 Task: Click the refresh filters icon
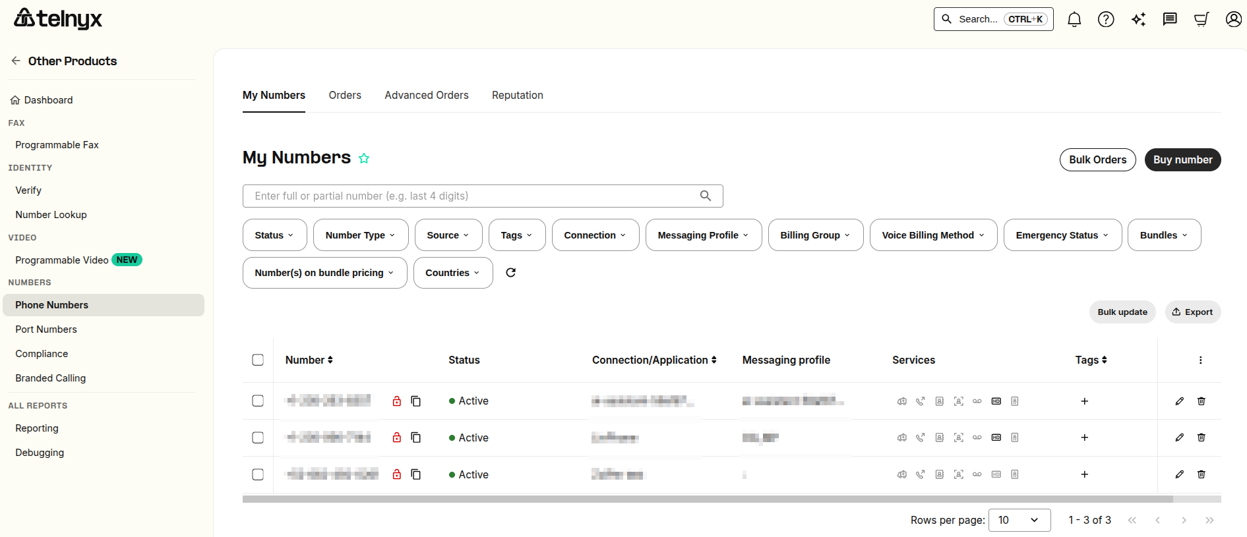coord(510,273)
